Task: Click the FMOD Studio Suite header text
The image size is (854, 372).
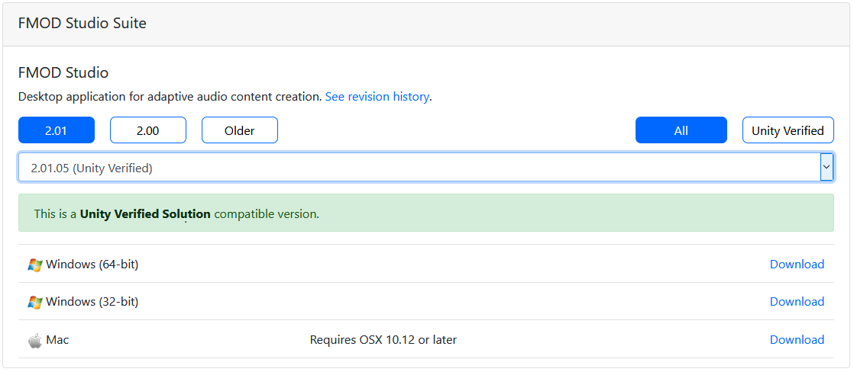Action: (82, 24)
